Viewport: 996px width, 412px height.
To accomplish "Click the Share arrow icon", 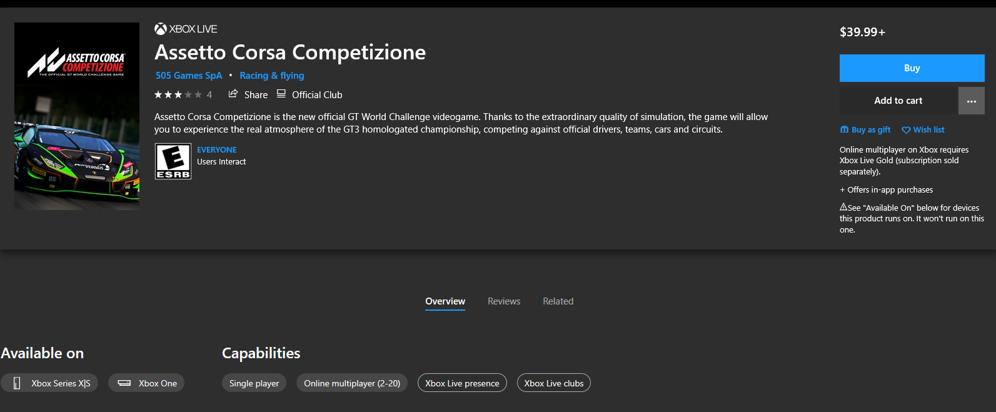I will pos(233,94).
